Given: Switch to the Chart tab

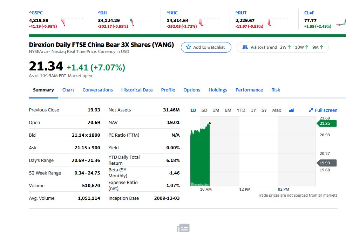Looking at the screenshot, I should 68,90.
